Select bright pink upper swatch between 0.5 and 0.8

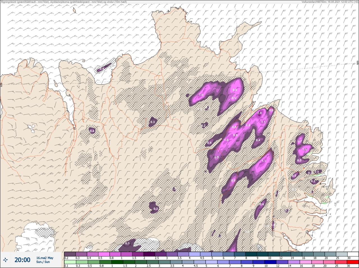pos(104,254)
